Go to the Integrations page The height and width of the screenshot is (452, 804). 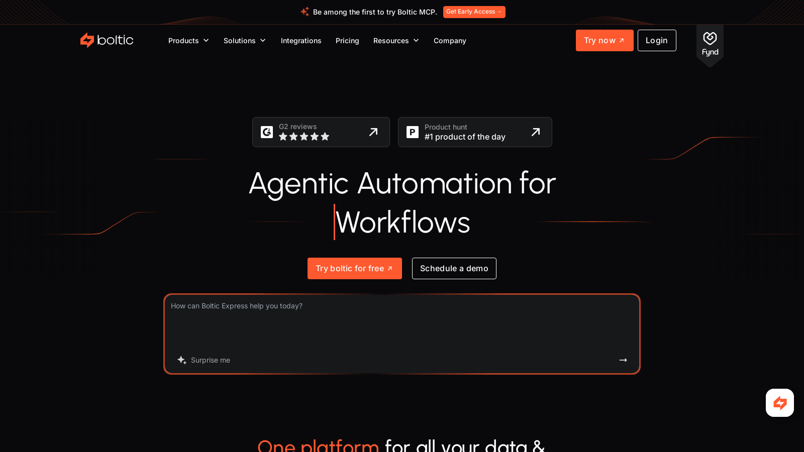coord(301,41)
